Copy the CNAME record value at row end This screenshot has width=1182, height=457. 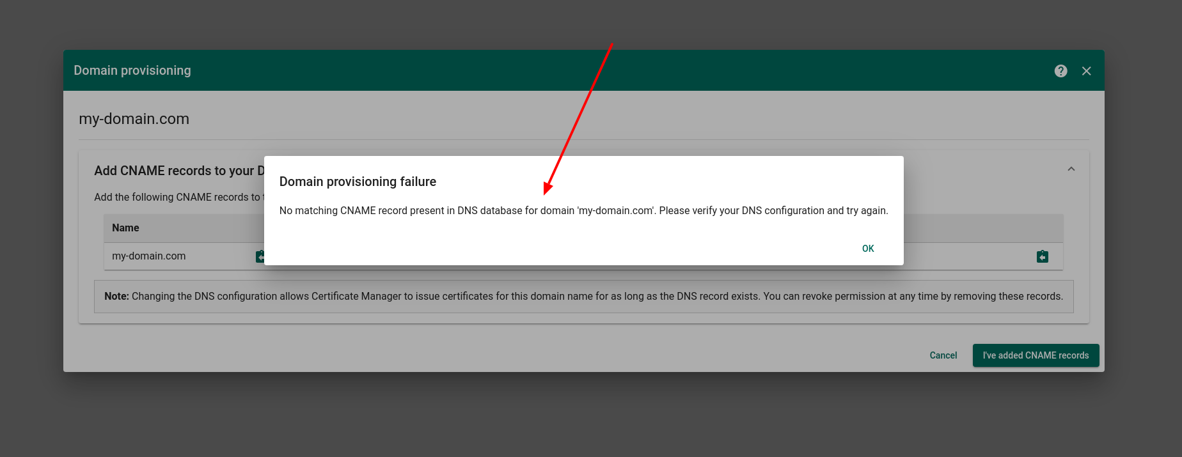point(1042,256)
